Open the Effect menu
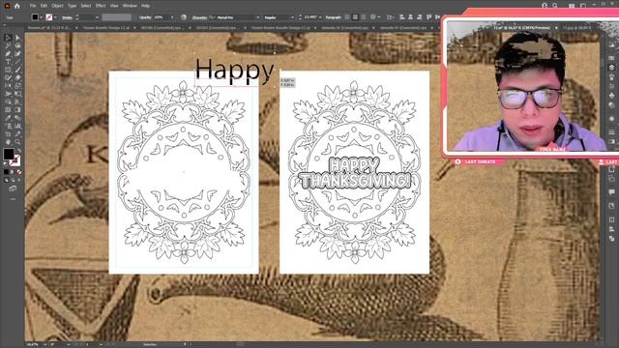Viewport: 619px width, 348px height. 101,6
